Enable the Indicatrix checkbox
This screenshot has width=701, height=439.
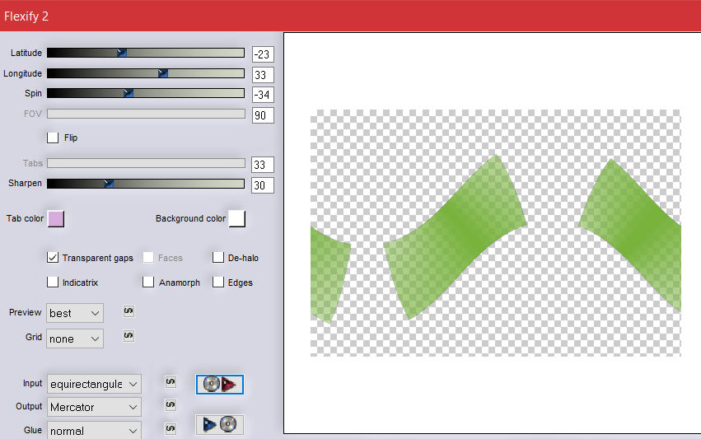pos(53,282)
